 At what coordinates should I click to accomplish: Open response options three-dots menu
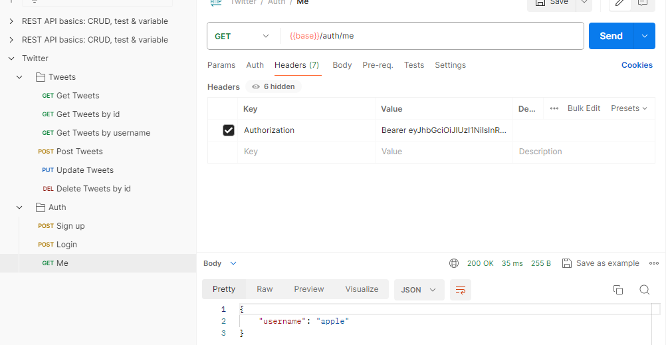click(x=654, y=263)
